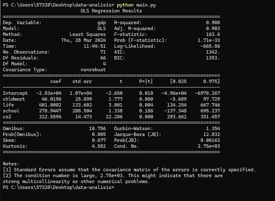
Task: Click the 'Intercept' row label
Action: 15,93
